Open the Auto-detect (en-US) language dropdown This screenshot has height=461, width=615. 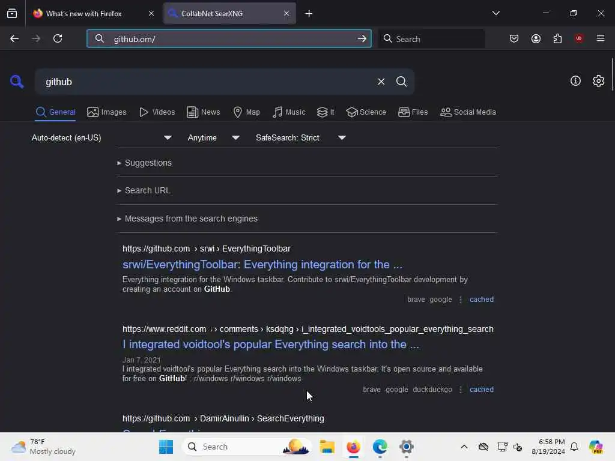[101, 137]
